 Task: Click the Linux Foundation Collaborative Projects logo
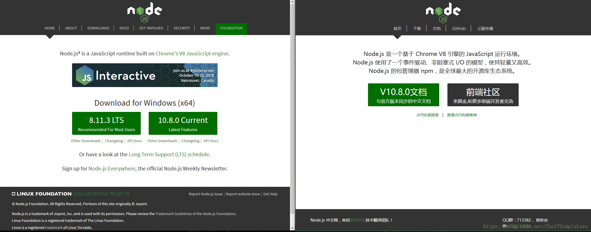tap(71, 194)
